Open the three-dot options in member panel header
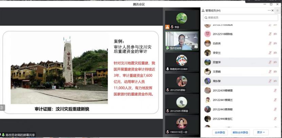This screenshot has height=138, width=282. click(269, 11)
